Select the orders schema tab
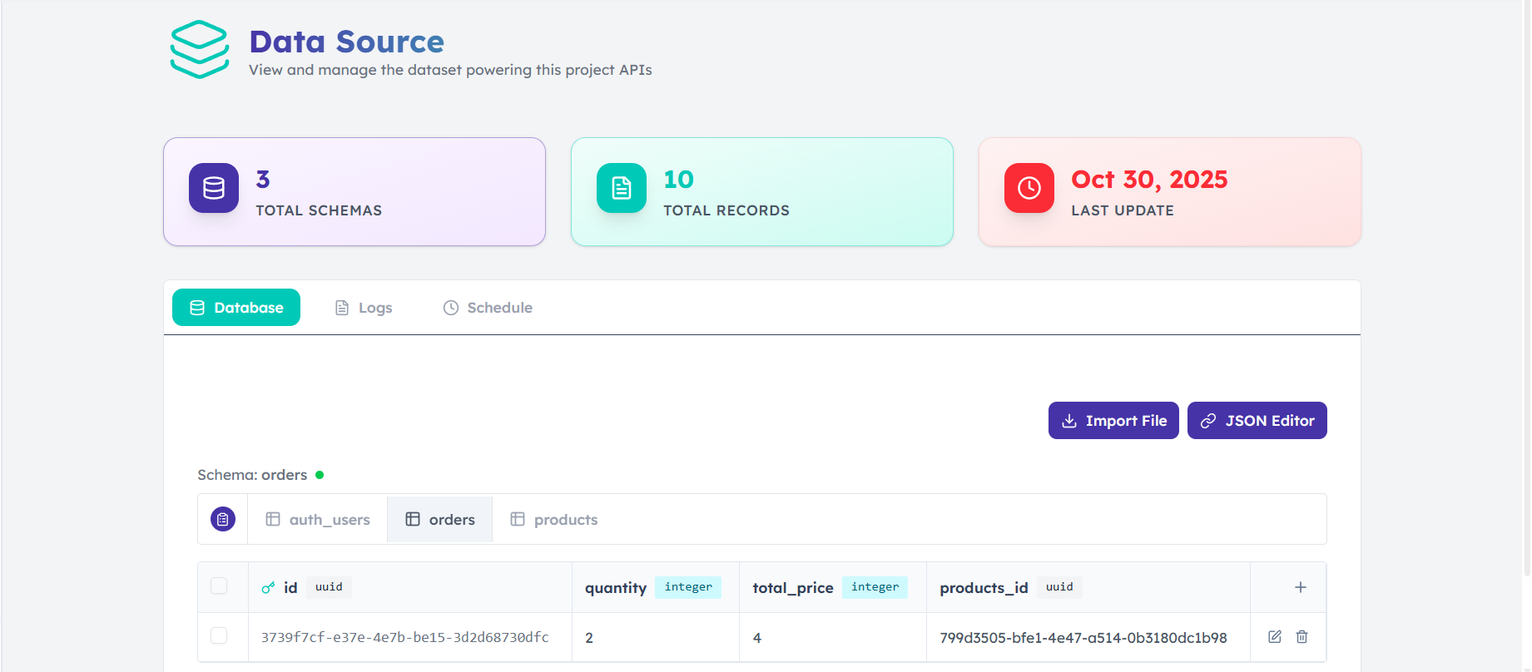This screenshot has height=672, width=1532. click(440, 520)
